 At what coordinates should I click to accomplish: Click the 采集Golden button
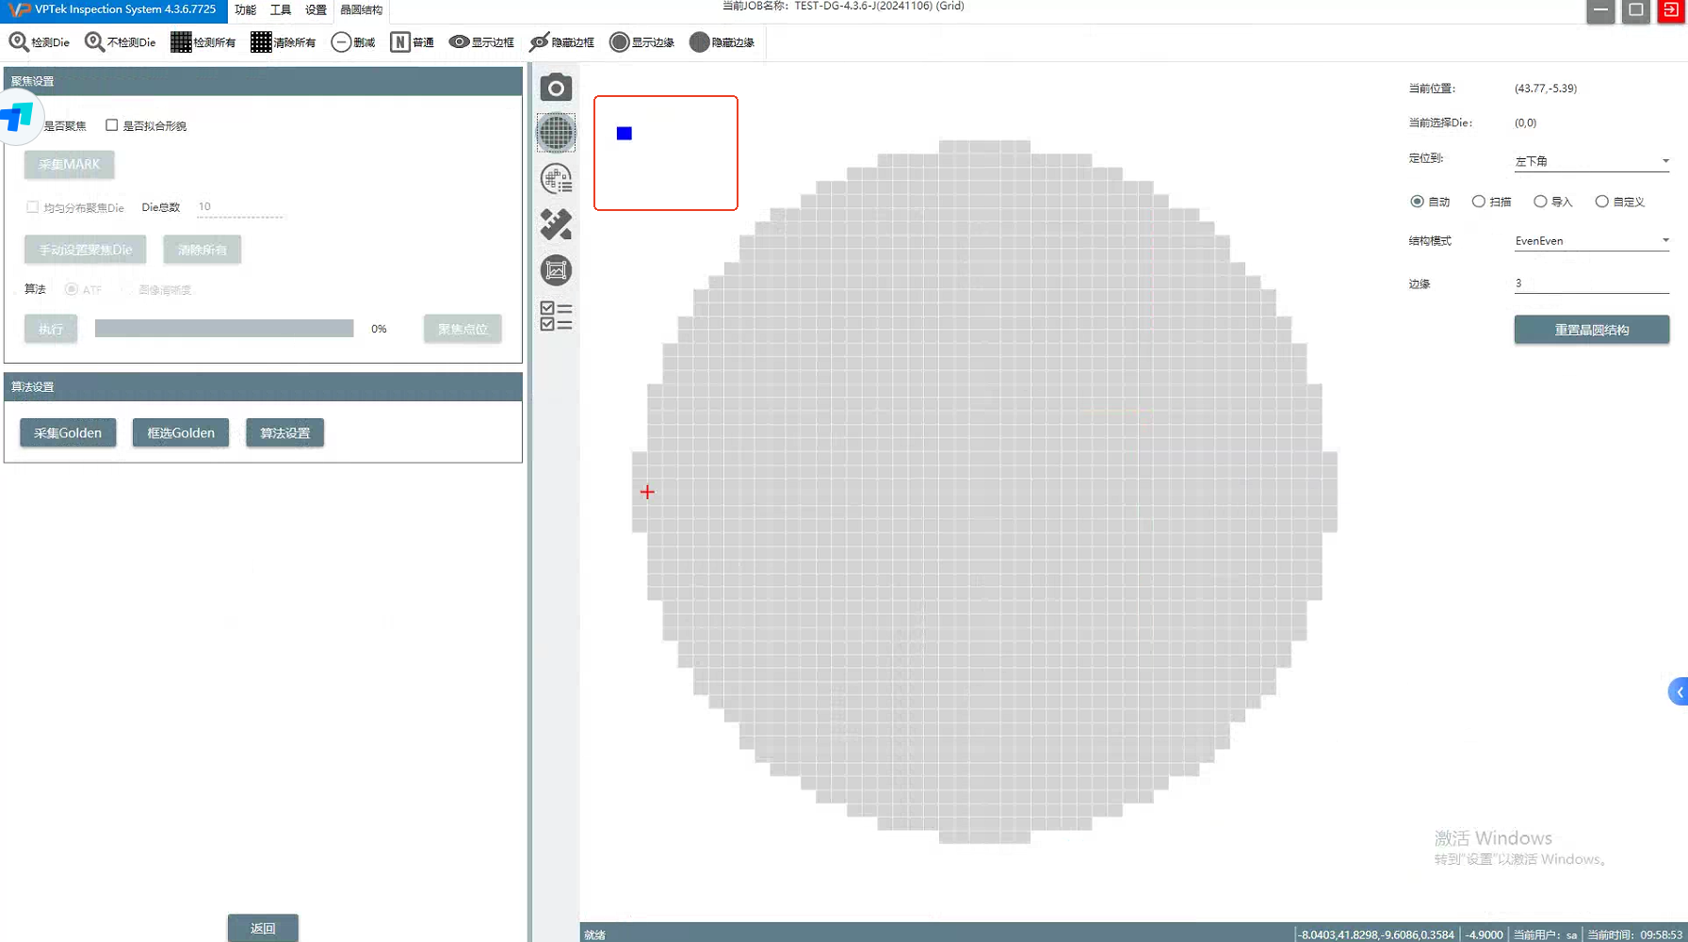pos(68,433)
